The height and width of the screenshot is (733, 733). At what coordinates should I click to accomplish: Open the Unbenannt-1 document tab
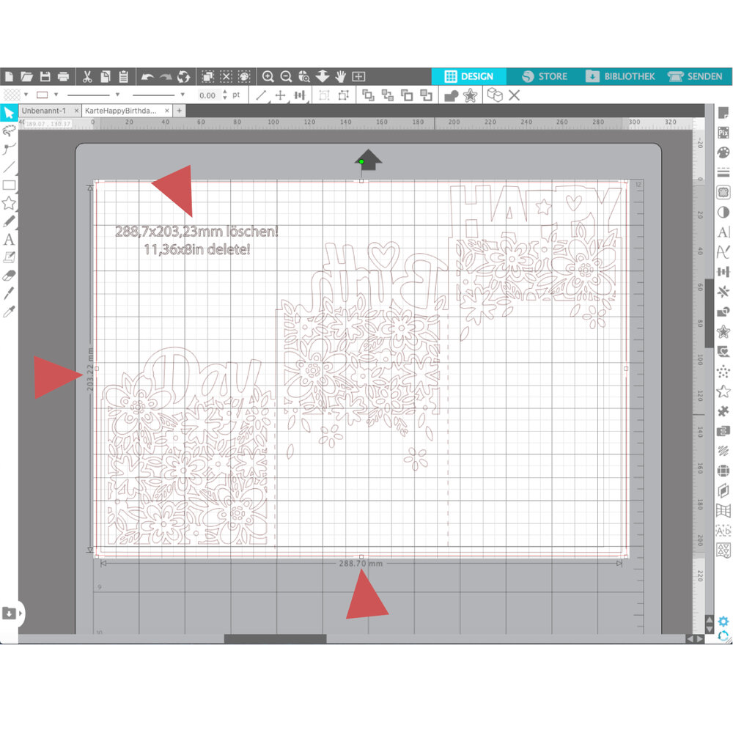pos(44,110)
